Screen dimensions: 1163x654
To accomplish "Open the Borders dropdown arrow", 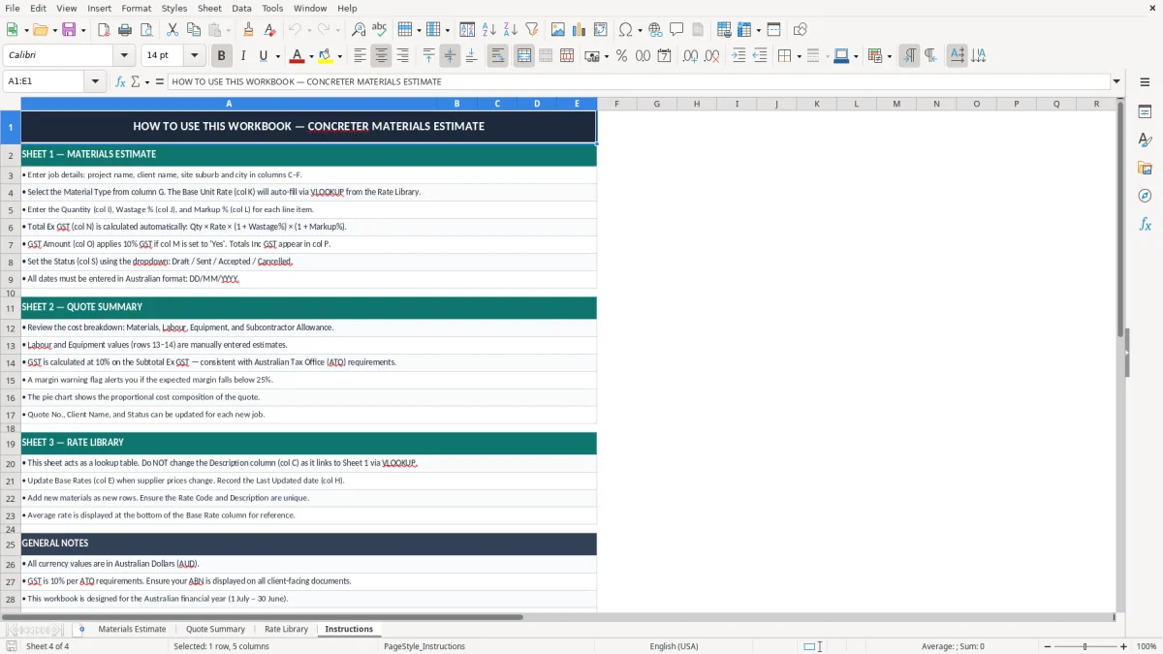I will point(800,56).
